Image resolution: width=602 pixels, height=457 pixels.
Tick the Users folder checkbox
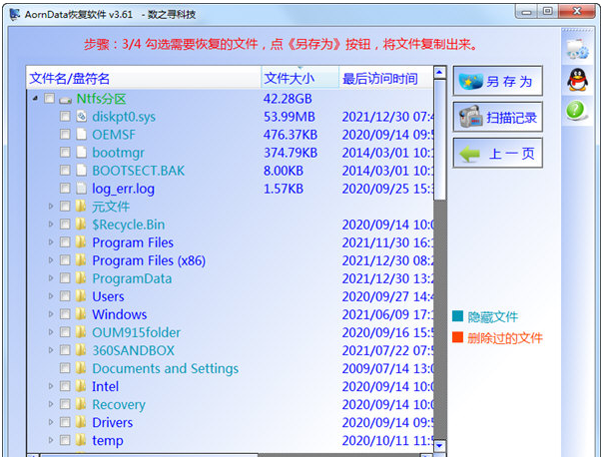[65, 296]
